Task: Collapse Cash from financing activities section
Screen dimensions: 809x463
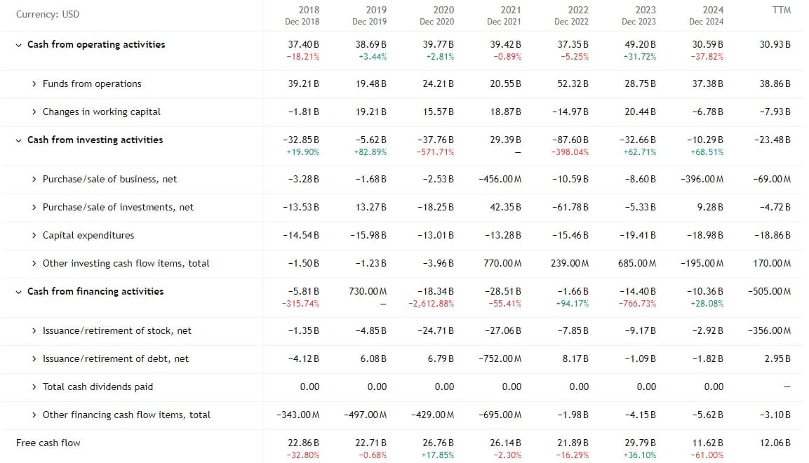Action: 18,292
